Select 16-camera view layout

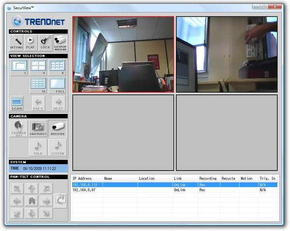[38, 85]
